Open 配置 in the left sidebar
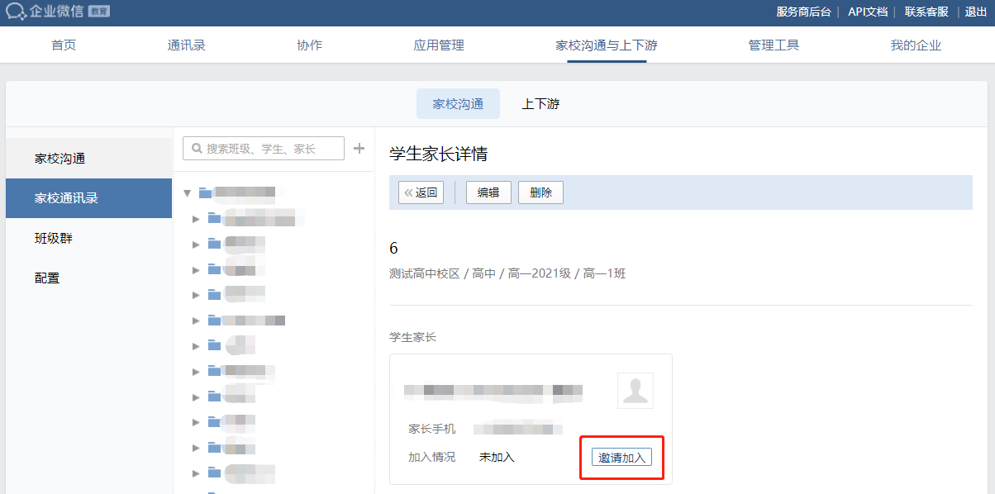Image resolution: width=995 pixels, height=494 pixels. 89,278
